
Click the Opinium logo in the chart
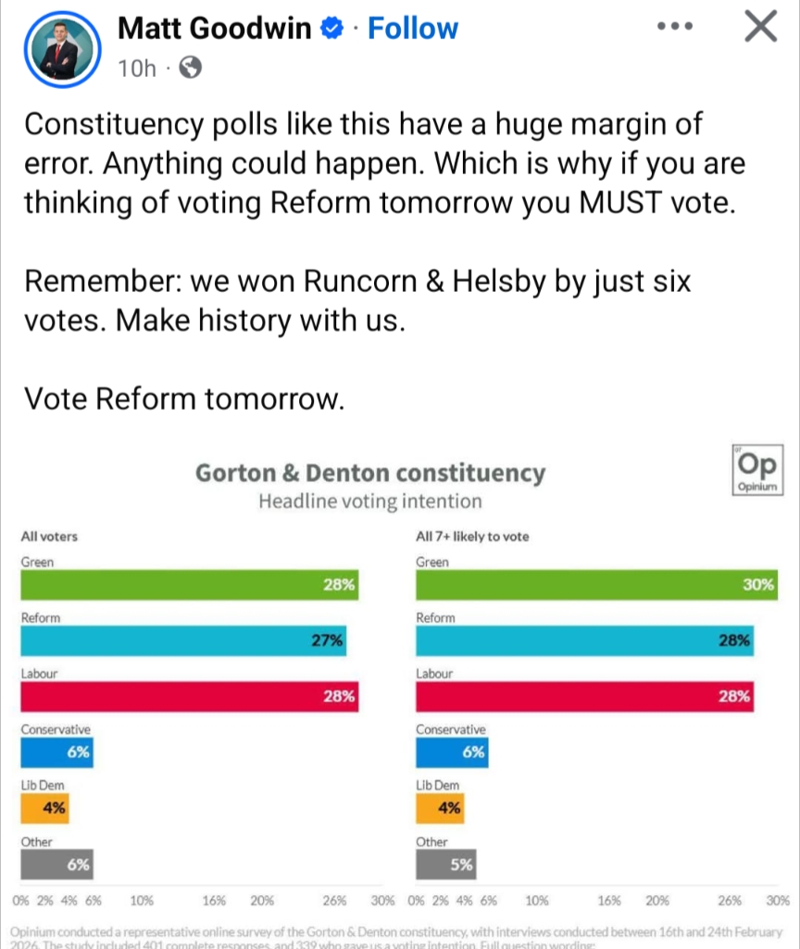[x=755, y=469]
